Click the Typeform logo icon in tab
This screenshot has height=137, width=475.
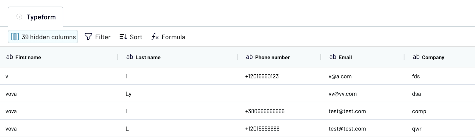point(19,17)
